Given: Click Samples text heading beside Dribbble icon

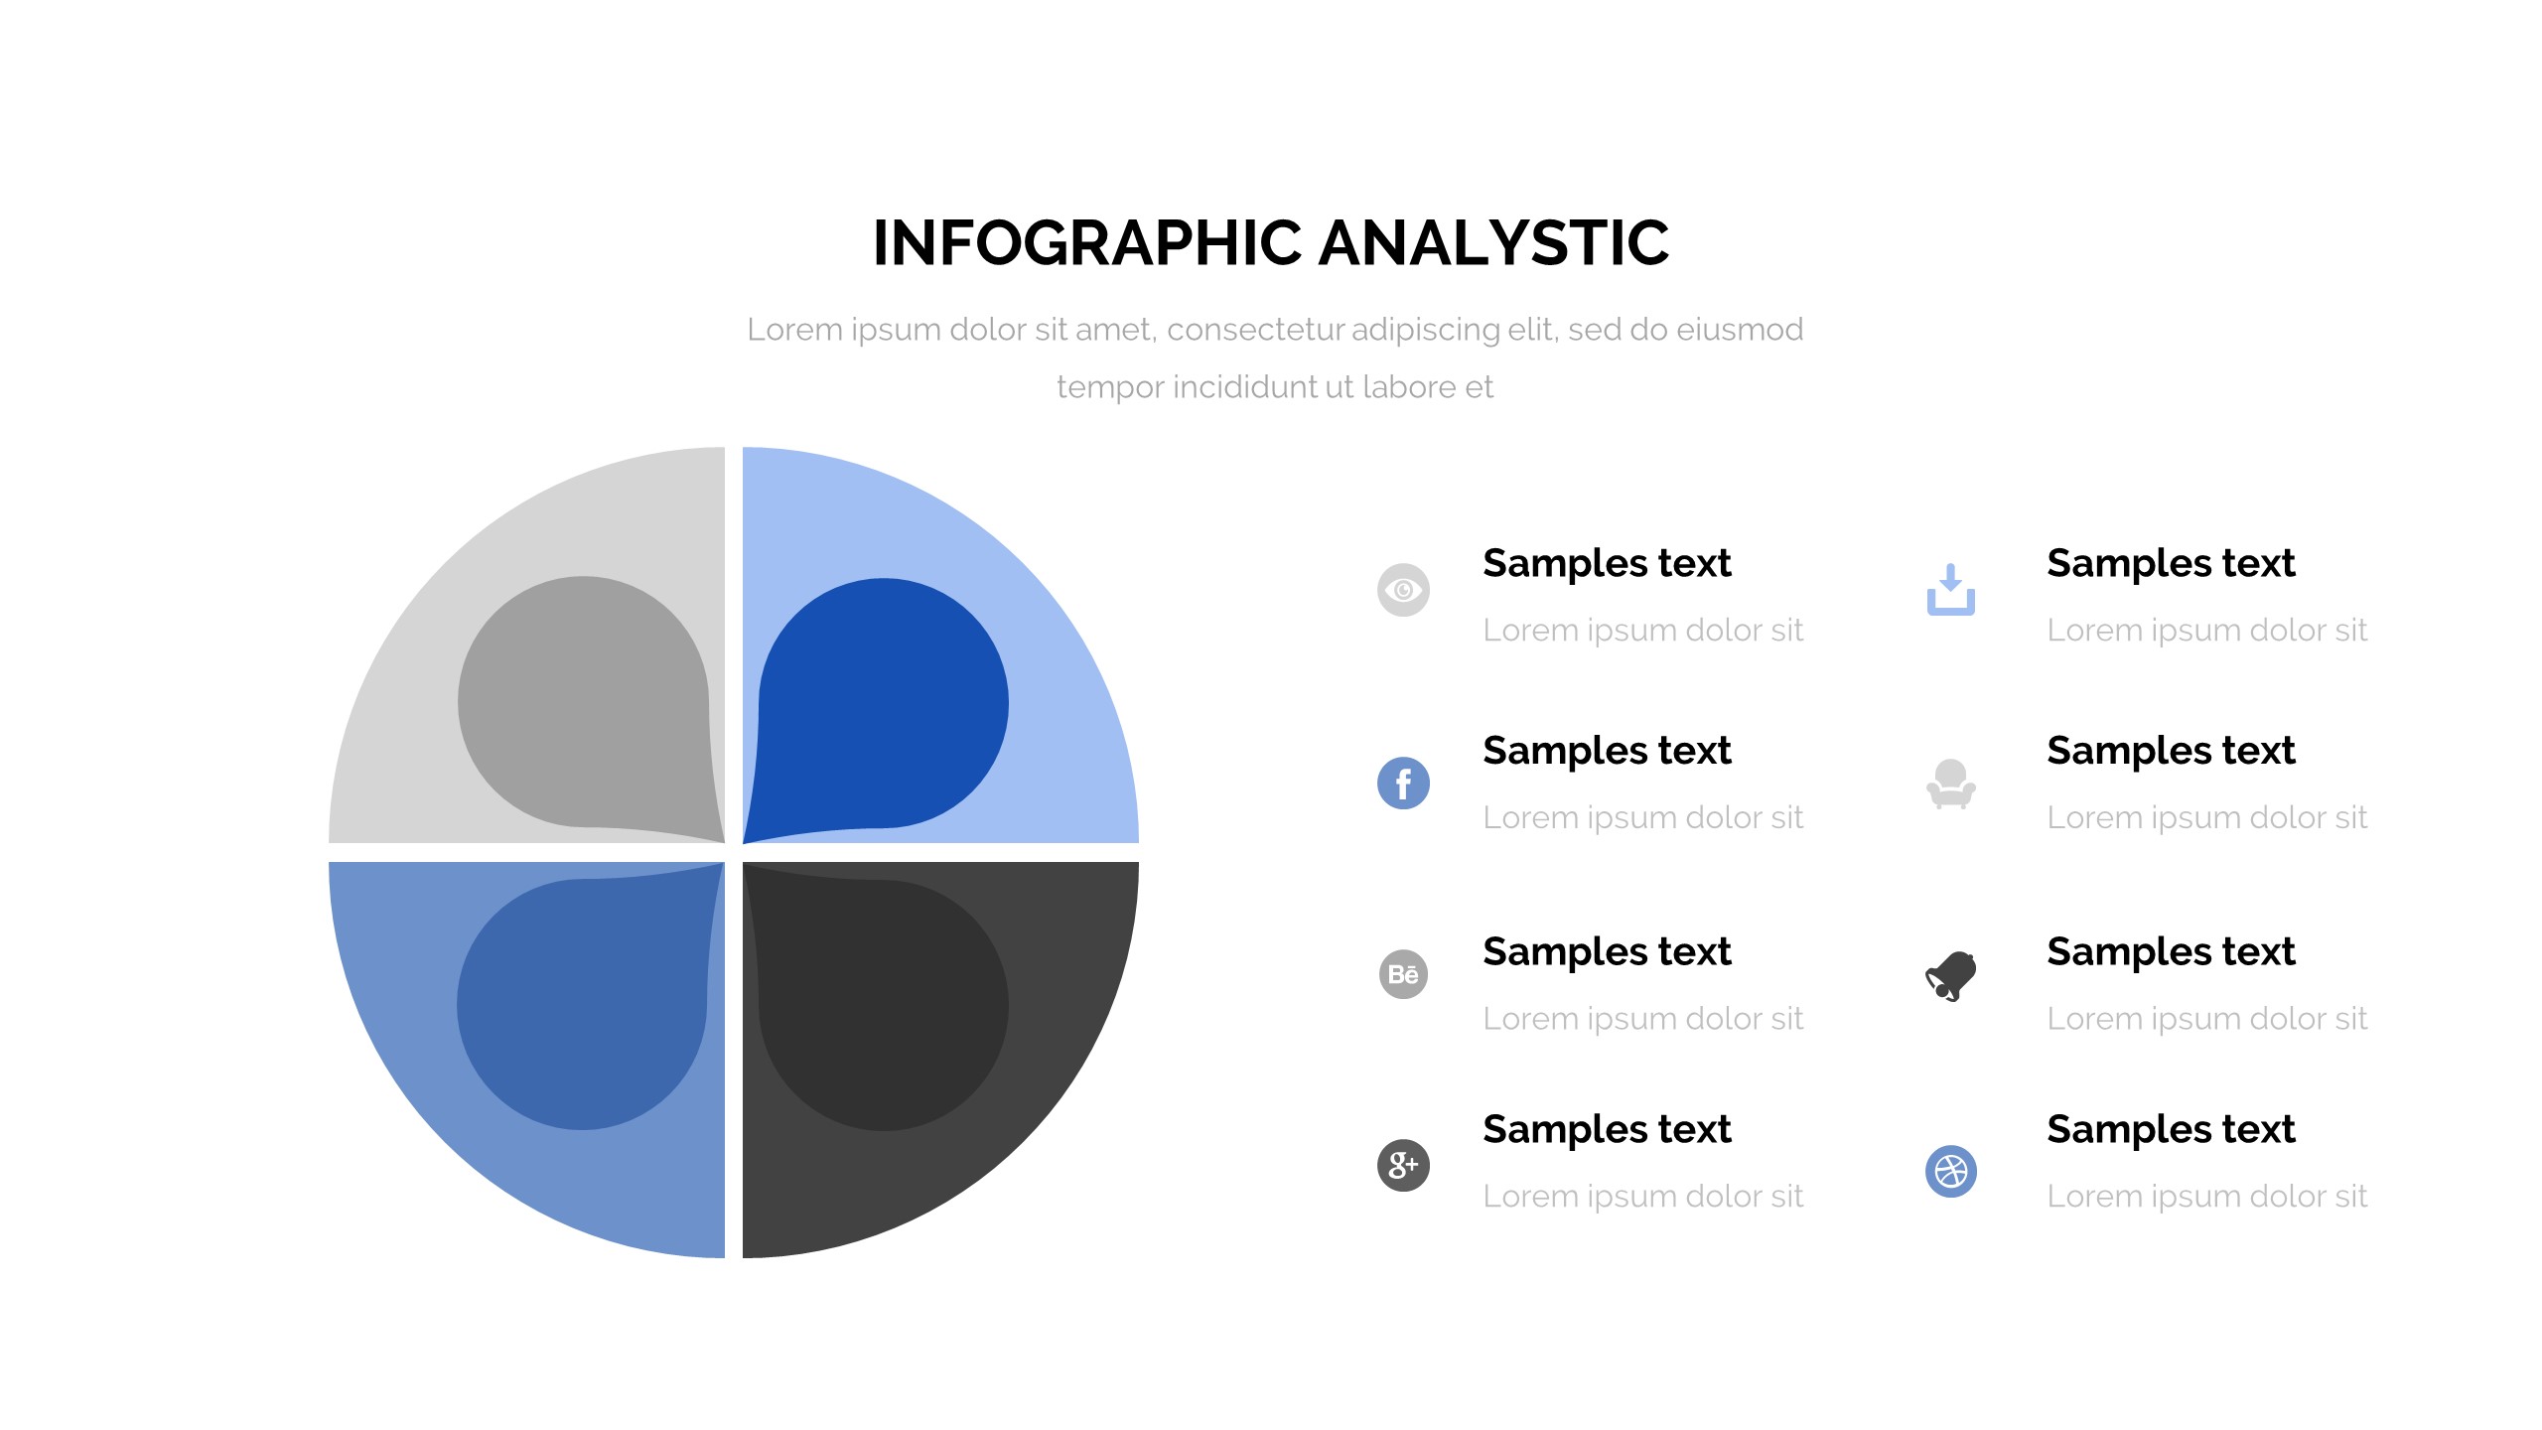Looking at the screenshot, I should click(2171, 1129).
